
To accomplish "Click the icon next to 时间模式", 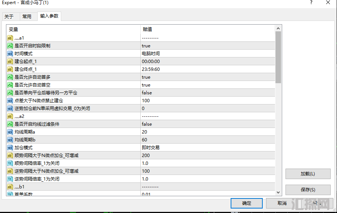I will tap(10, 54).
